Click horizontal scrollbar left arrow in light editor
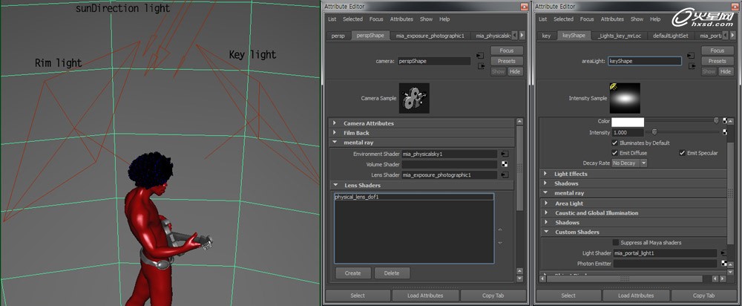 pos(543,279)
